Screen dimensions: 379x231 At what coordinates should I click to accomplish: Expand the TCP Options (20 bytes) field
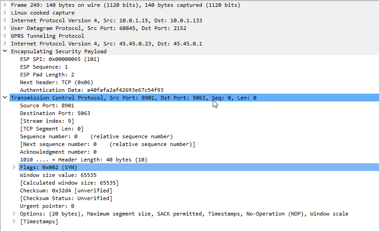click(14, 213)
